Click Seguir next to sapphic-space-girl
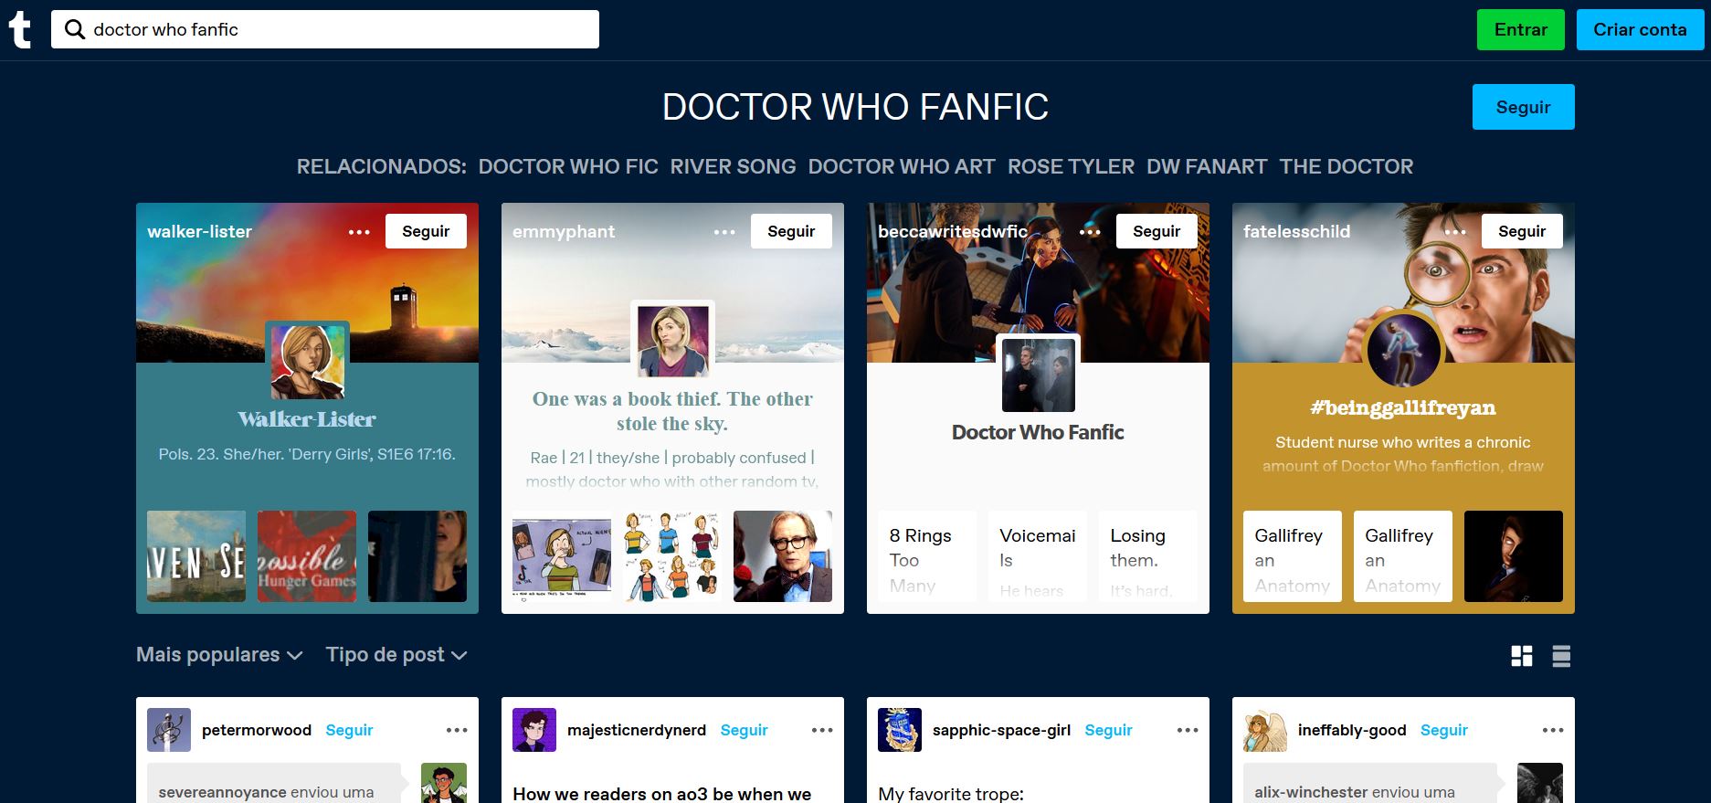Viewport: 1711px width, 803px height. pyautogui.click(x=1108, y=730)
